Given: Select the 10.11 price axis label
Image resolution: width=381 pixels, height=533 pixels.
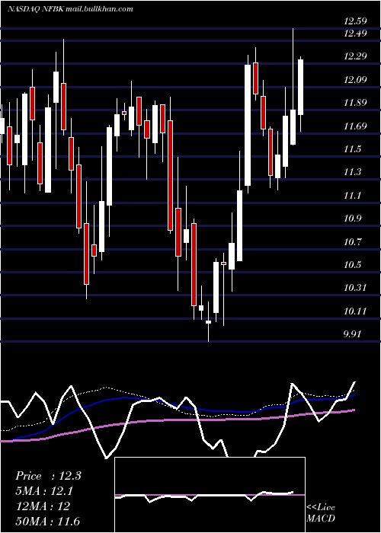Looking at the screenshot, I should coord(355,311).
